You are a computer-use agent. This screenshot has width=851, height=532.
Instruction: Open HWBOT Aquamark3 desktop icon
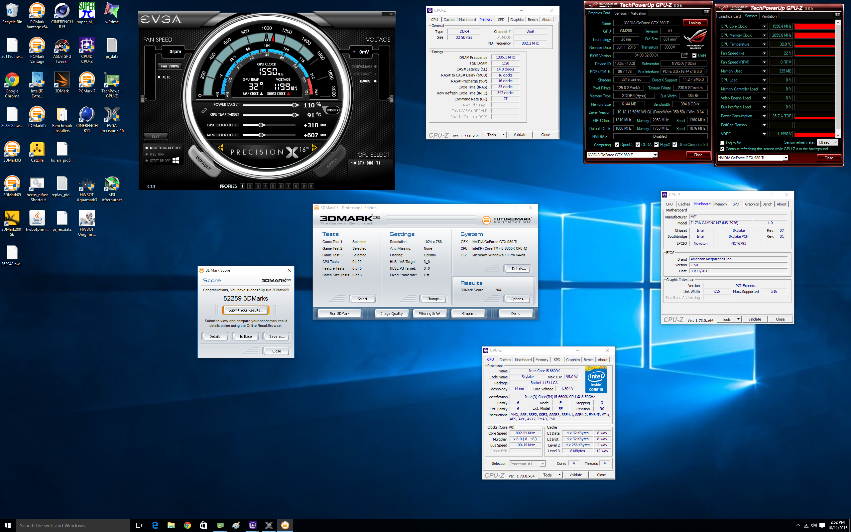[x=87, y=189]
